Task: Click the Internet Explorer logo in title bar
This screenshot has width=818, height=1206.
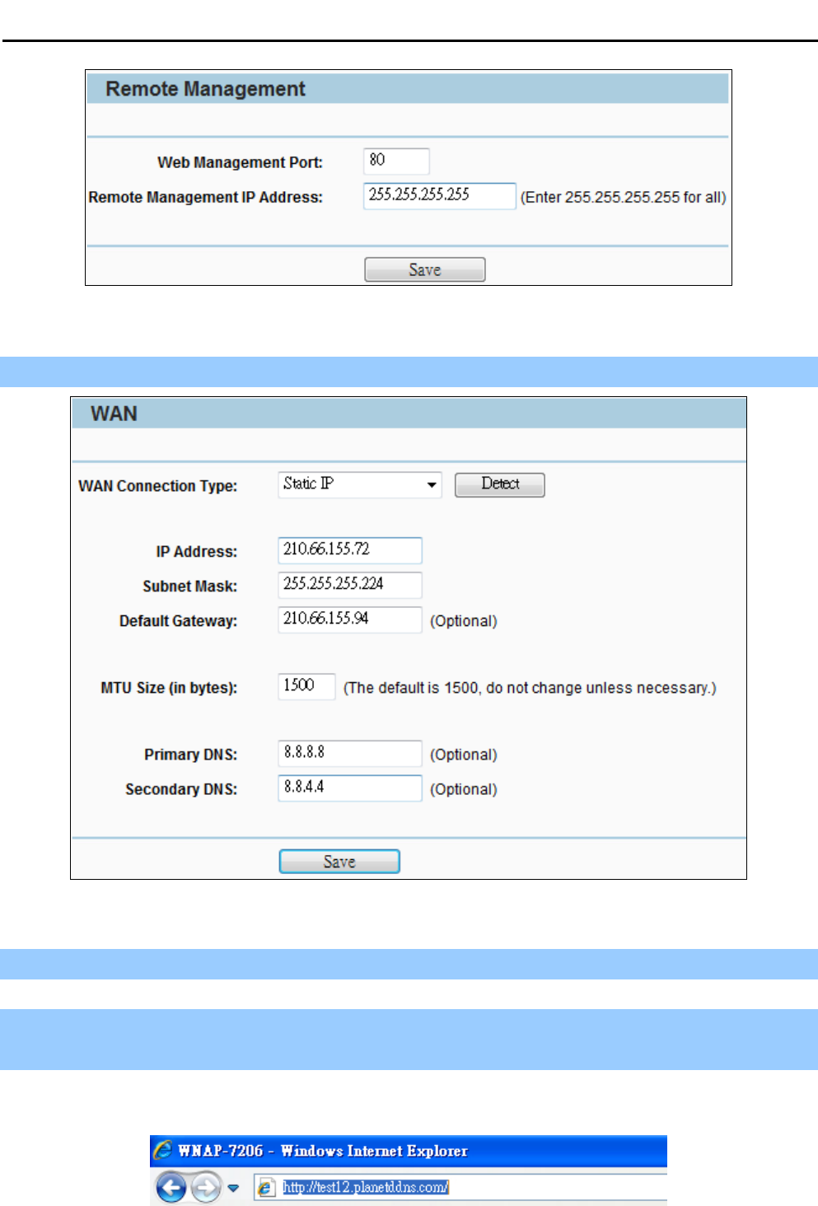Action: point(163,1150)
